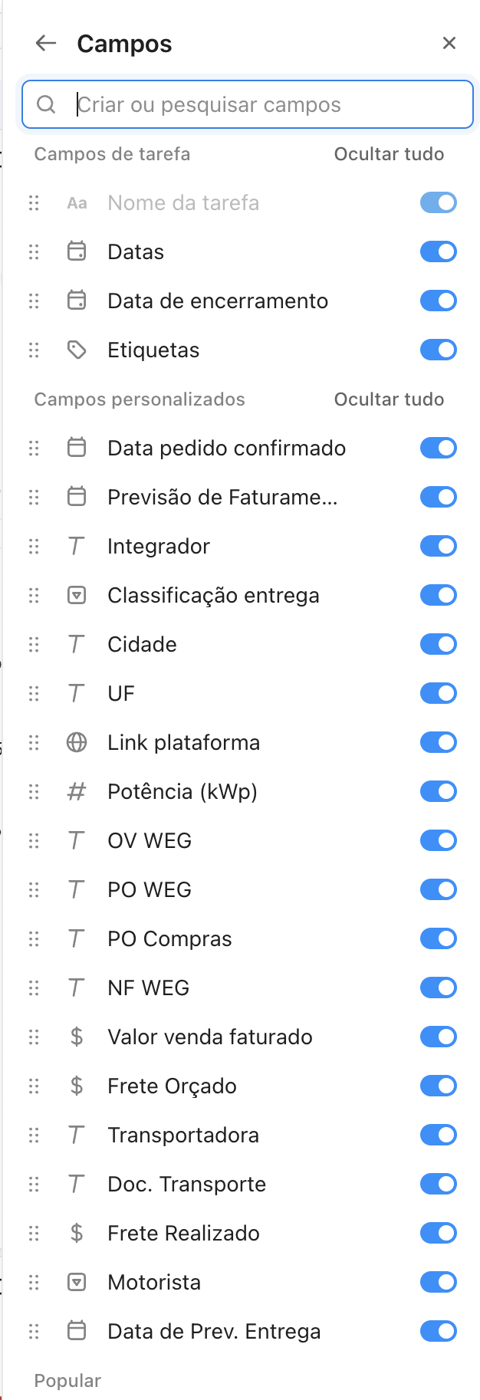480x1400 pixels.
Task: Disable the Classificação entrega toggle
Action: [x=438, y=595]
